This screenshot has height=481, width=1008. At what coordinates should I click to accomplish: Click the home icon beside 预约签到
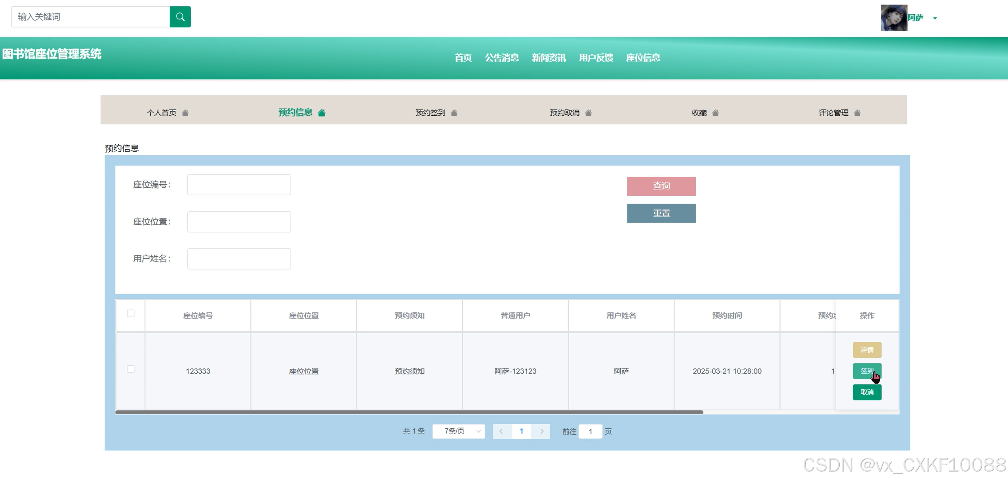pyautogui.click(x=454, y=113)
